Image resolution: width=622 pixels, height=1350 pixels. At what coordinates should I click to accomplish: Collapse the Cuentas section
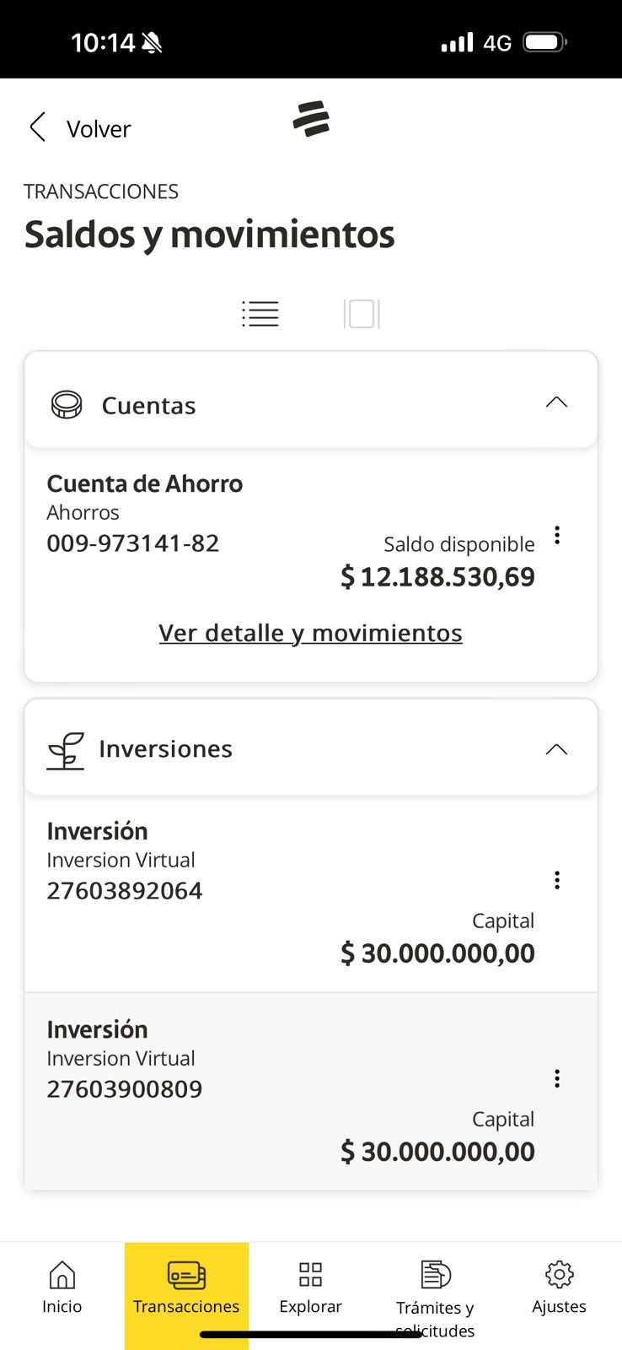pos(556,402)
